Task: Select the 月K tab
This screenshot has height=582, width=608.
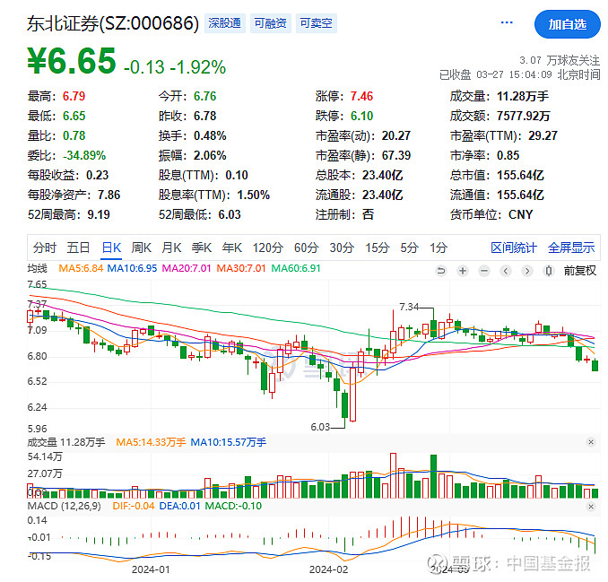Action: click(171, 248)
